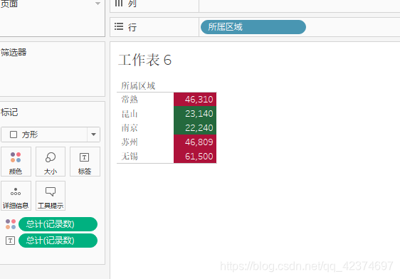Select the color 总计(记录数) pill
This screenshot has width=400, height=279.
[x=58, y=224]
